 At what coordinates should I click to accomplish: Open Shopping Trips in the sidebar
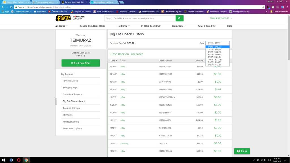click(70, 88)
